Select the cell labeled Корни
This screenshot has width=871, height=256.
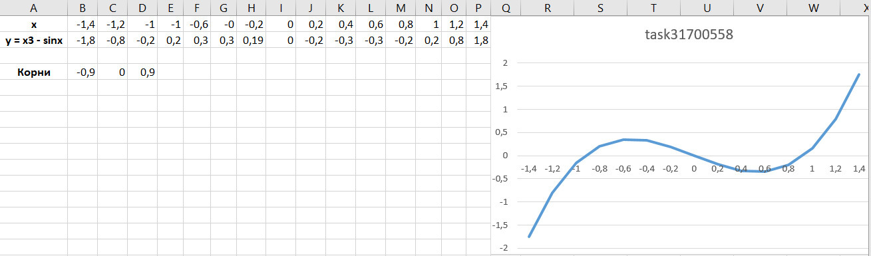click(x=33, y=73)
